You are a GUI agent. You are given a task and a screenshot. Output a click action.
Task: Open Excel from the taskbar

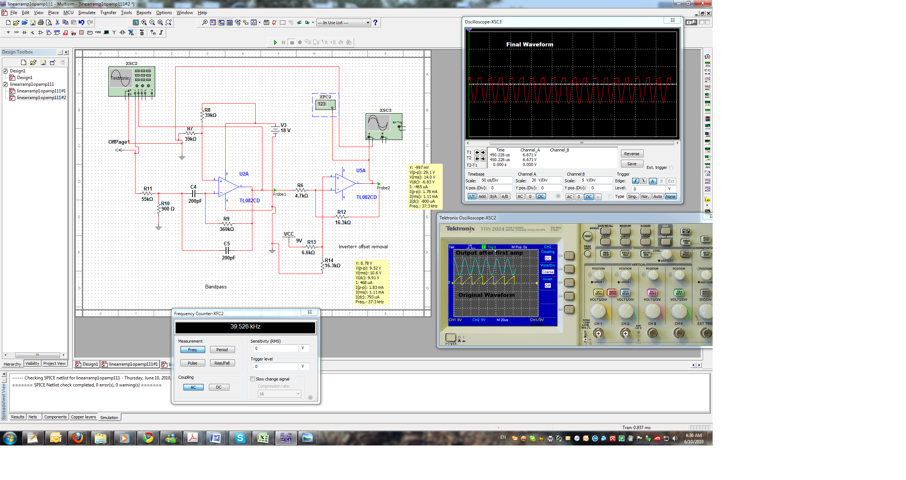(263, 438)
